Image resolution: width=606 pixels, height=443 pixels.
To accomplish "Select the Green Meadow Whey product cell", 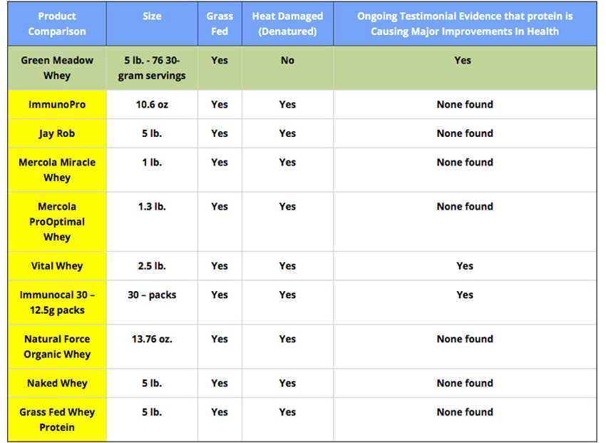I will [x=57, y=68].
